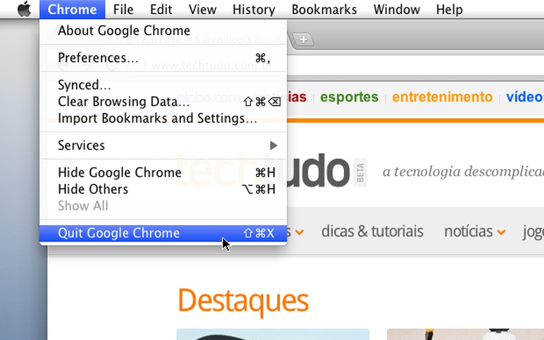This screenshot has height=340, width=544.
Task: Open Chrome Preferences
Action: pyautogui.click(x=91, y=57)
